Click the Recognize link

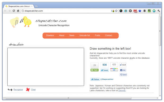pyautogui.click(x=18, y=90)
